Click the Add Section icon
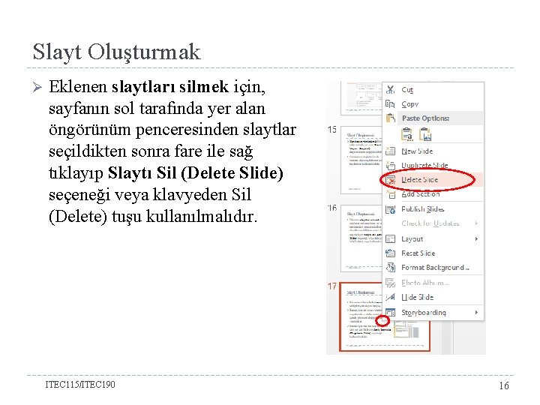The image size is (540, 405). tap(390, 194)
